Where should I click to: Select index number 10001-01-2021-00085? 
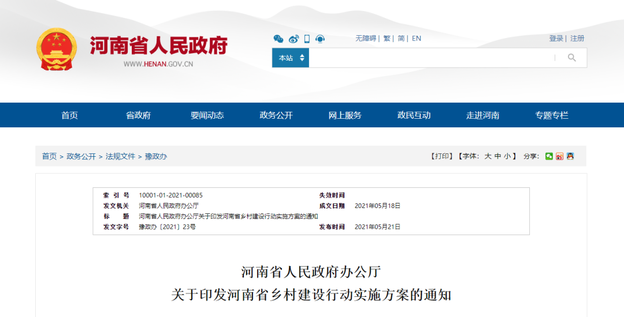[170, 195]
